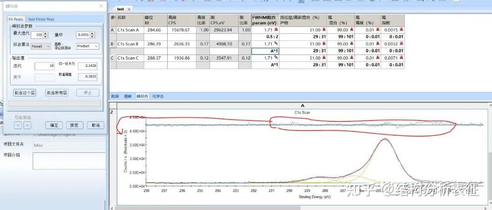Click the 迭代 output field showing 10
Viewport: 492px width, 210px height.
coord(45,66)
